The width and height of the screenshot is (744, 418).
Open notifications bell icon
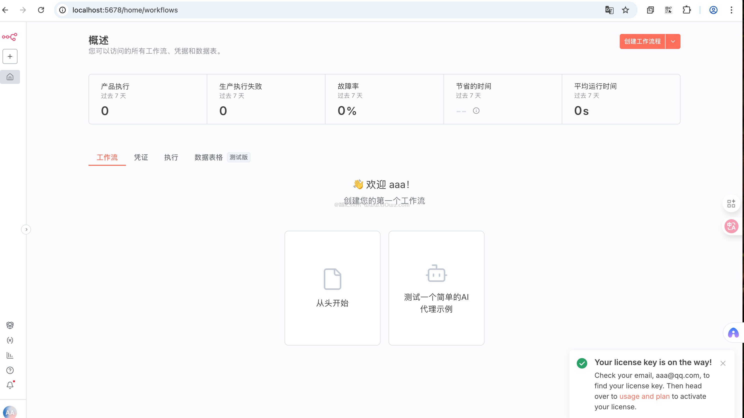click(10, 385)
